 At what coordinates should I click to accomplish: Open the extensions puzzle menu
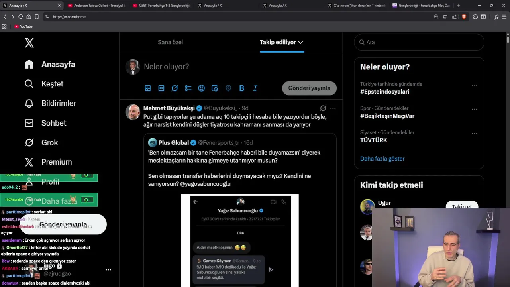(475, 17)
